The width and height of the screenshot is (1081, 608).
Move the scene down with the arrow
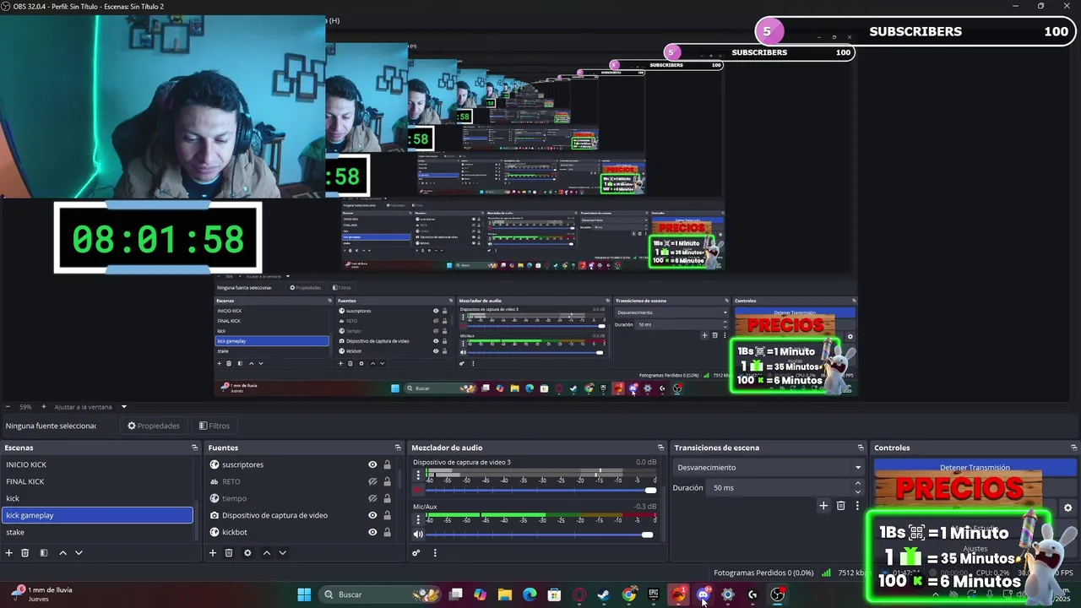pos(79,553)
